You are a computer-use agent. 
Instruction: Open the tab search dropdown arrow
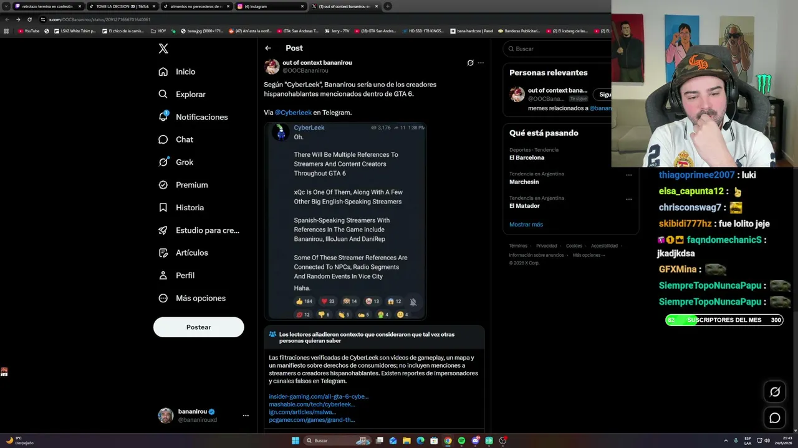[x=6, y=6]
